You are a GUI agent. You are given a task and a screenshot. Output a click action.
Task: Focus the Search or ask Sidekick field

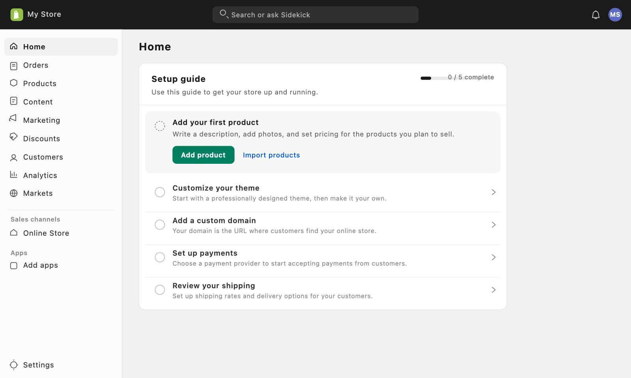[x=315, y=15]
